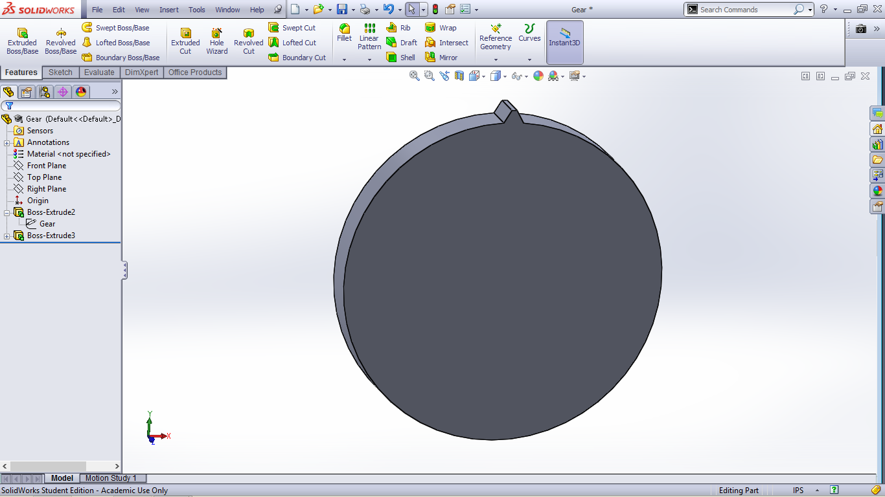Select the Revolved Cut tool
This screenshot has height=497, width=885.
pos(248,41)
